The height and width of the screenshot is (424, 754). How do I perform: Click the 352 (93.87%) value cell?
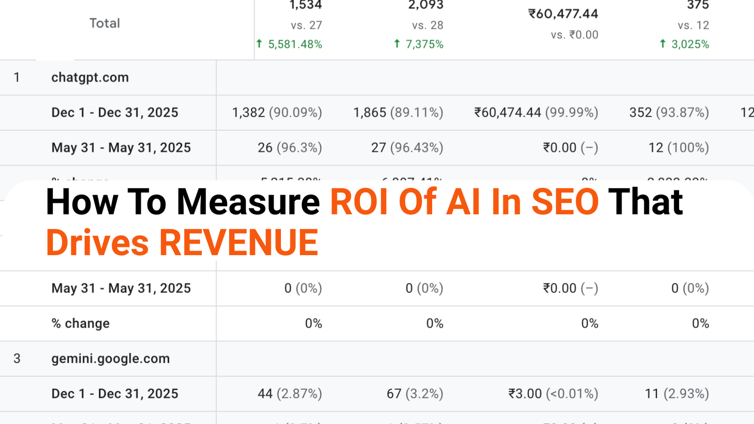[669, 113]
